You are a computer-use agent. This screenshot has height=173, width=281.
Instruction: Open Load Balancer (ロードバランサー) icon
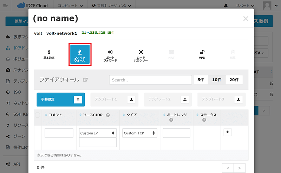point(141,55)
